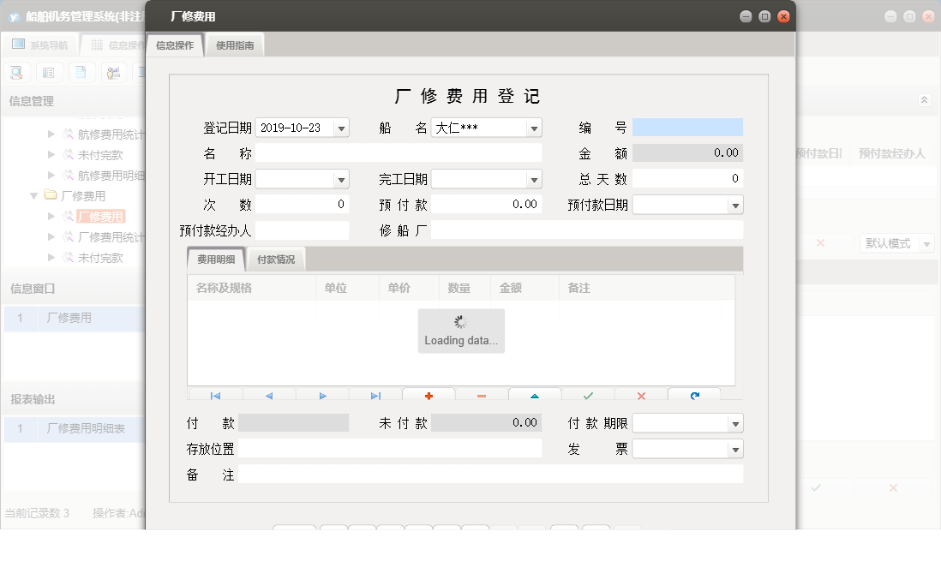This screenshot has width=941, height=561.
Task: Open the 使用指南 tab
Action: [235, 45]
